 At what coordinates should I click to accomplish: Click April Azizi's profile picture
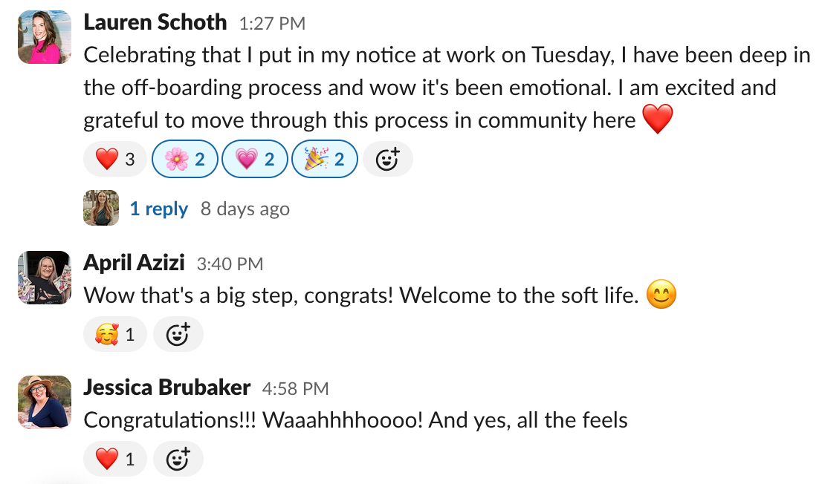coord(45,278)
